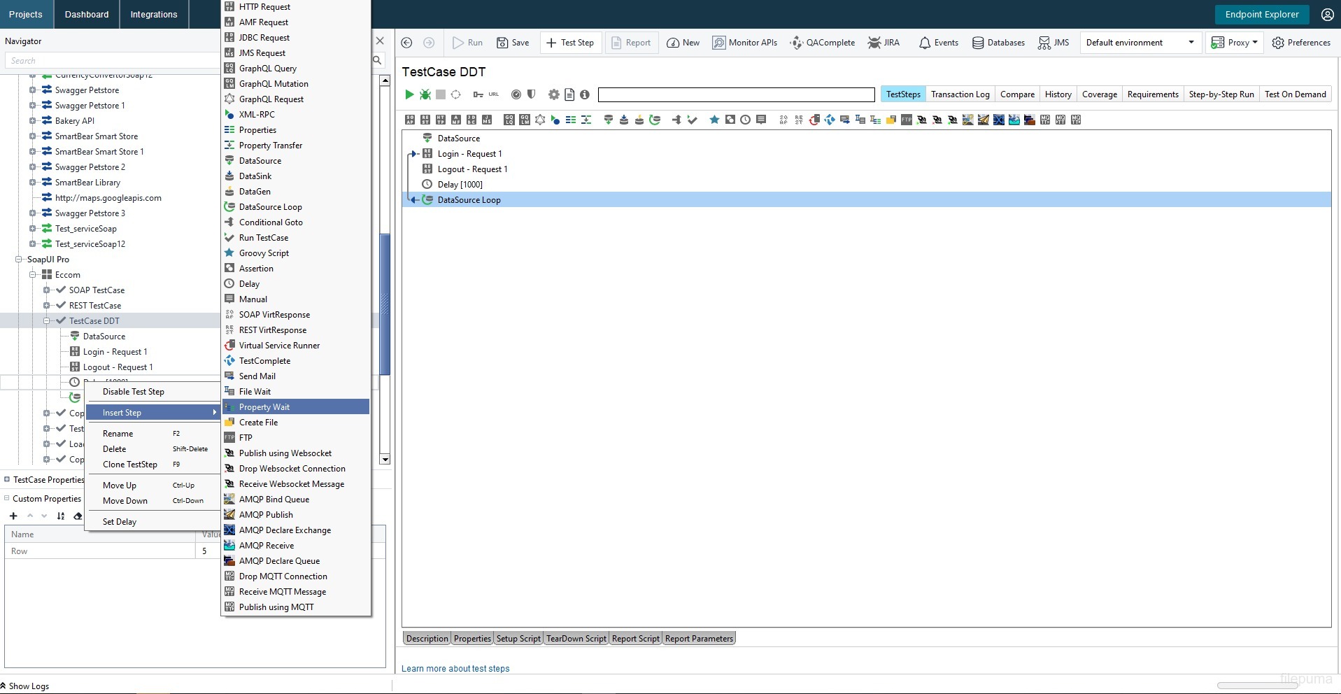Collapse the SoapUI Pro project node

[x=19, y=260]
